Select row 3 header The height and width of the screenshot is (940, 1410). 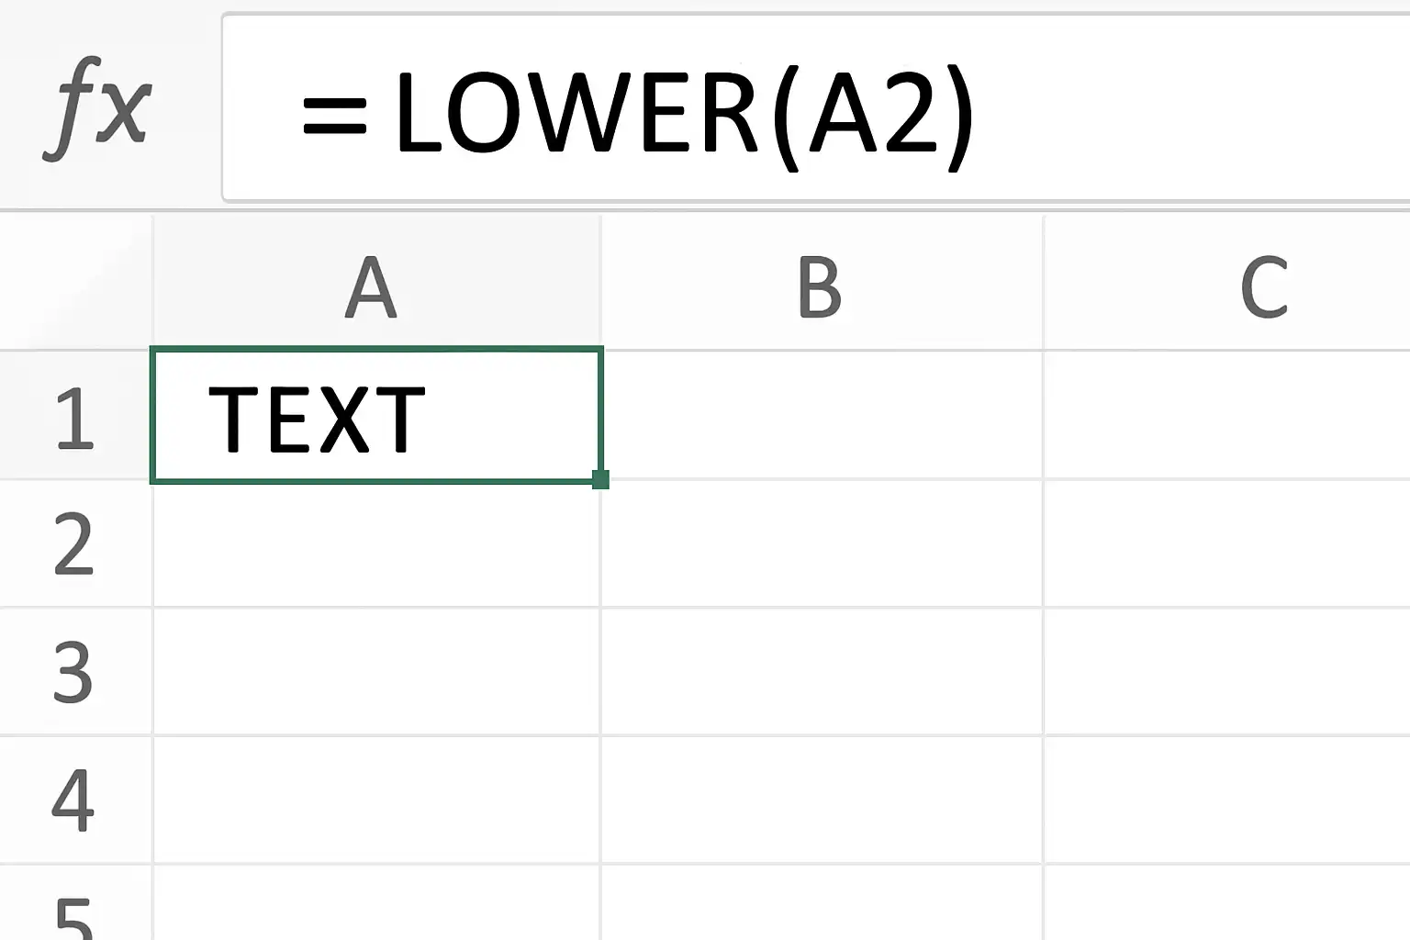(x=75, y=671)
